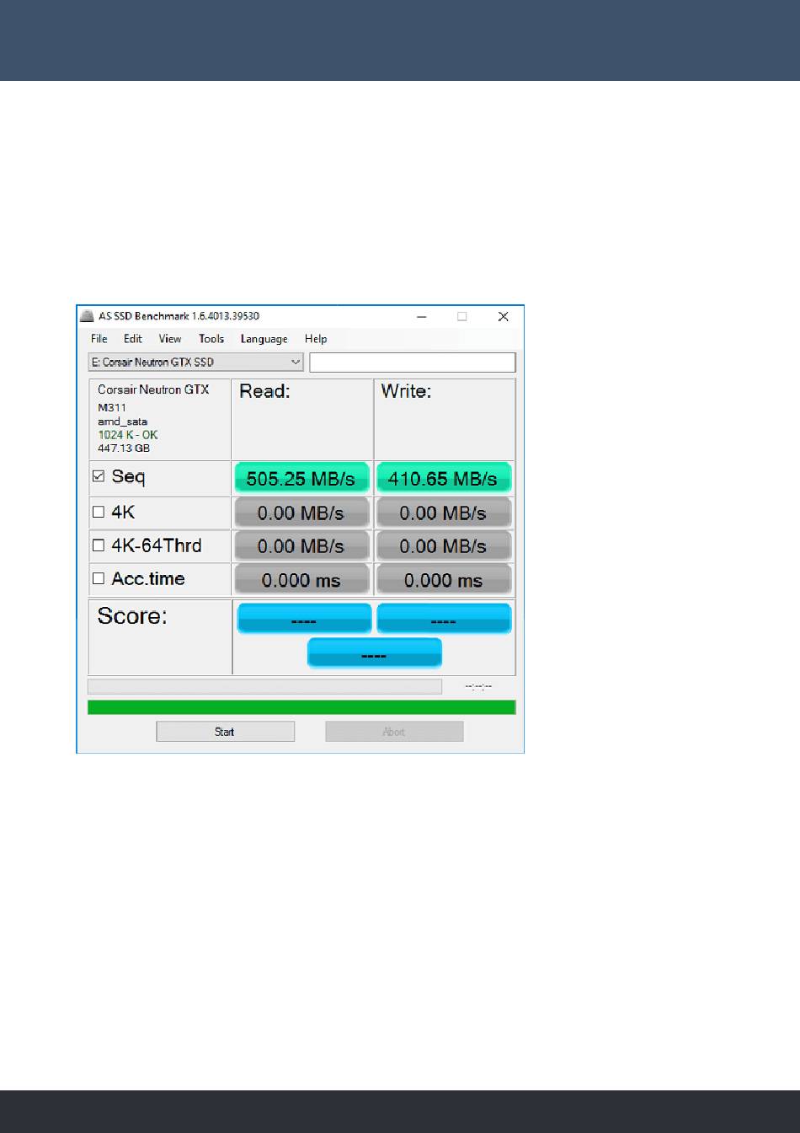This screenshot has height=1133, width=800.
Task: Click the 1024 K - OK alignment text
Action: tap(128, 435)
